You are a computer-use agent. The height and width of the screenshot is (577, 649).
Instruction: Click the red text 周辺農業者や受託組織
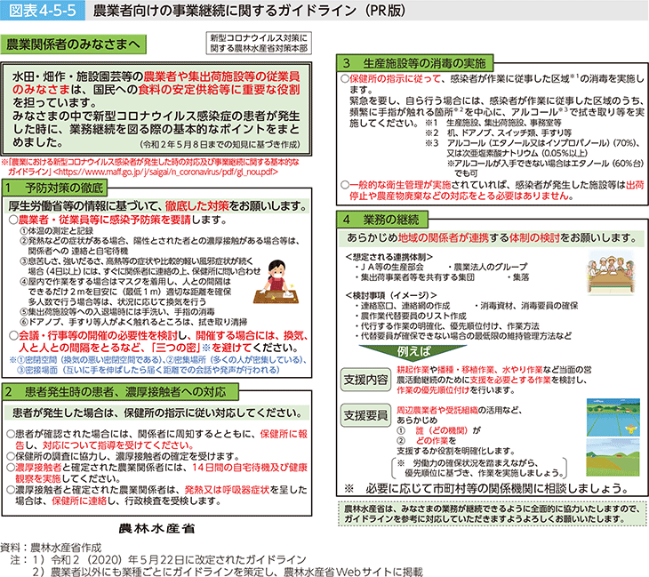click(x=437, y=410)
